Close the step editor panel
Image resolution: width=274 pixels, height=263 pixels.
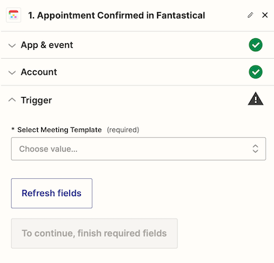coord(265,15)
